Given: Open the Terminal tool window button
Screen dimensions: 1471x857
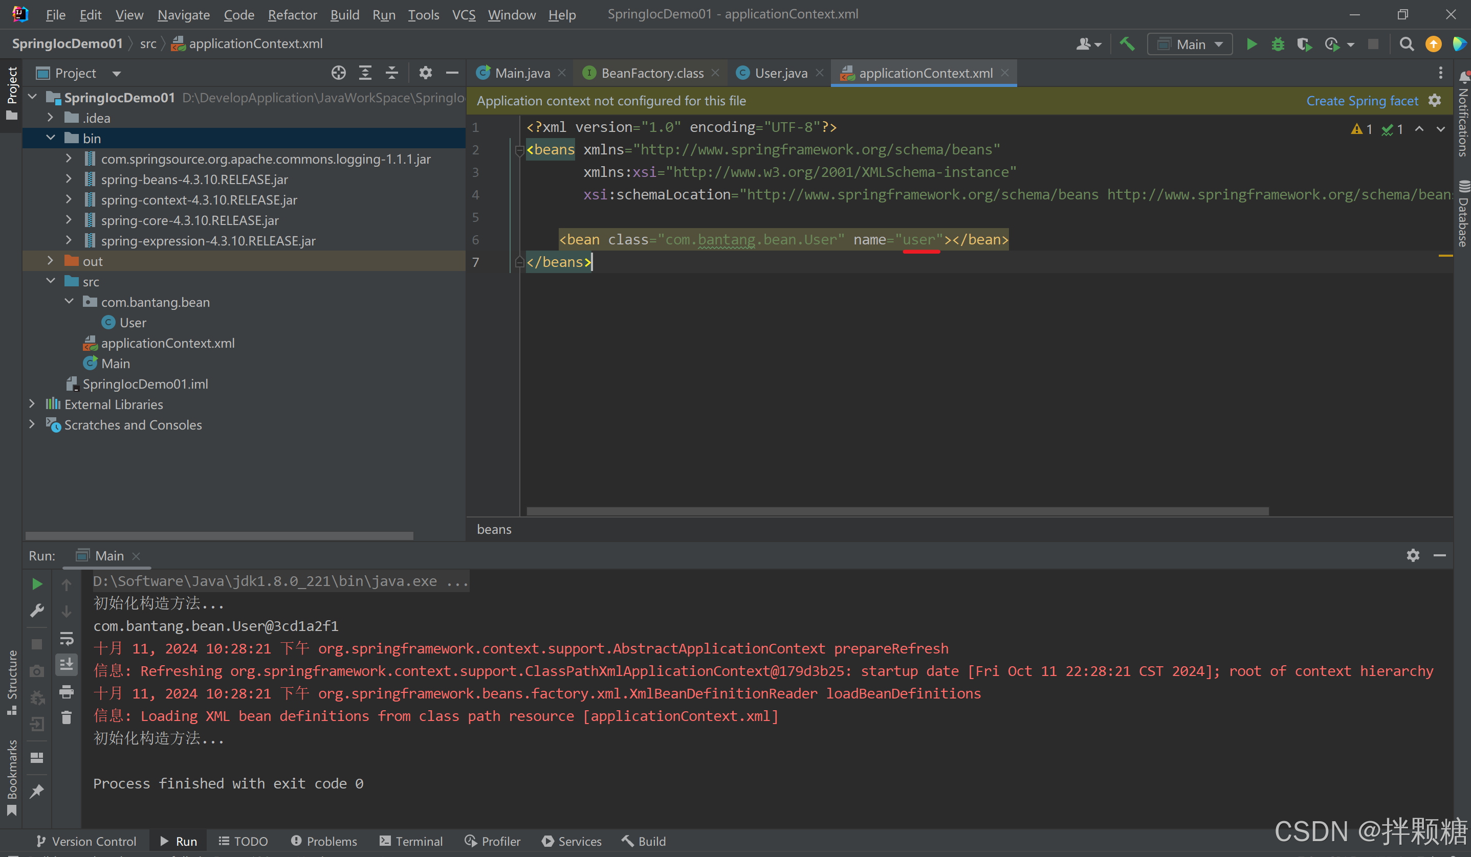Looking at the screenshot, I should [411, 841].
